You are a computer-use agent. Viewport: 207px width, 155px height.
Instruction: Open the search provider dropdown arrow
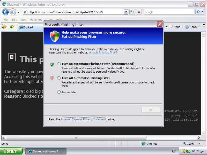[x=203, y=12]
